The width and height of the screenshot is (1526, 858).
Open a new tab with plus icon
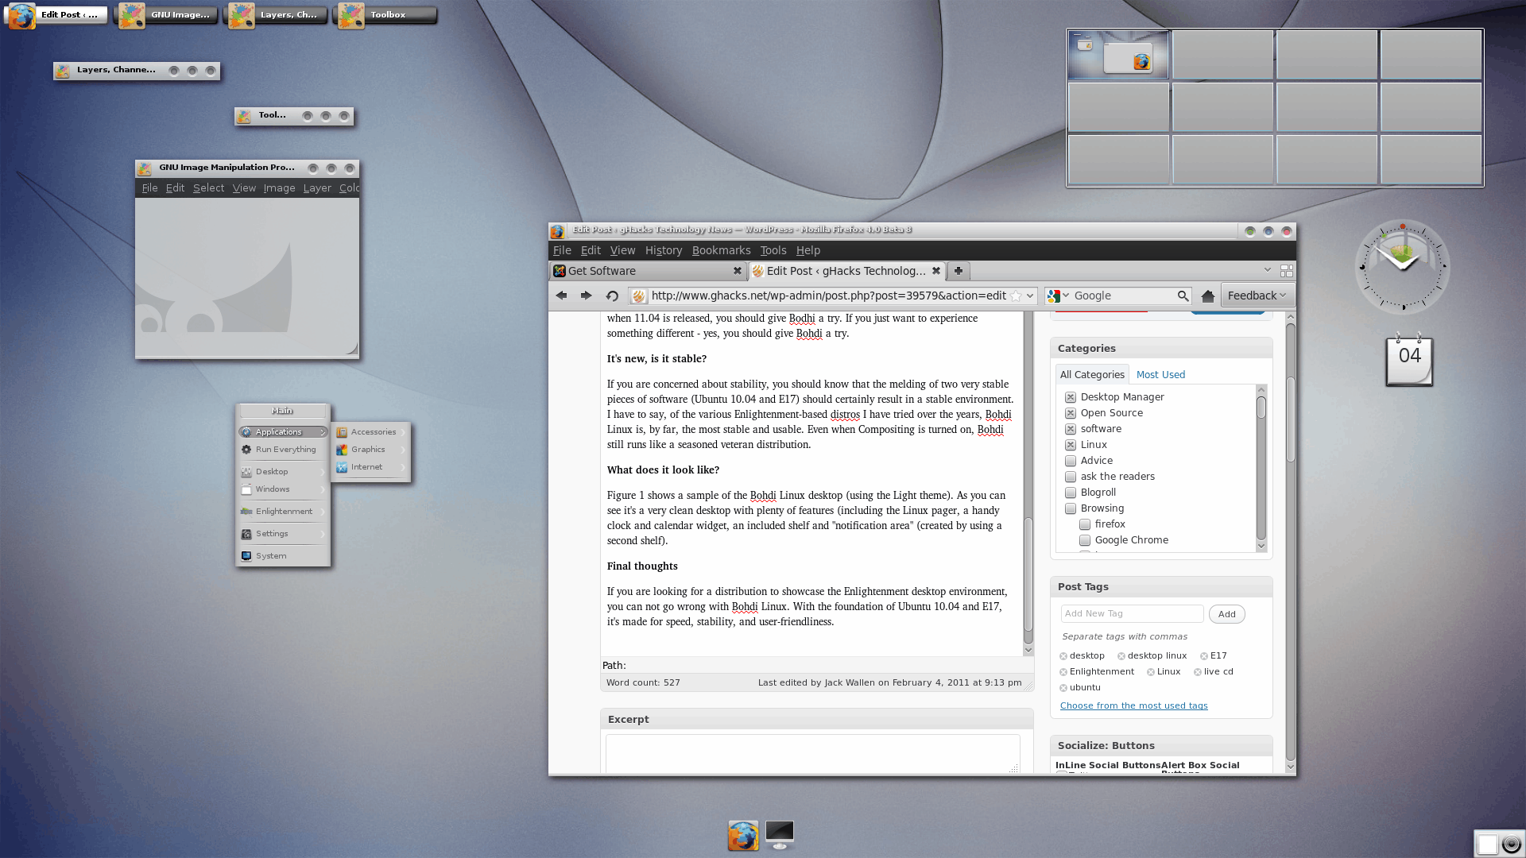pyautogui.click(x=959, y=271)
